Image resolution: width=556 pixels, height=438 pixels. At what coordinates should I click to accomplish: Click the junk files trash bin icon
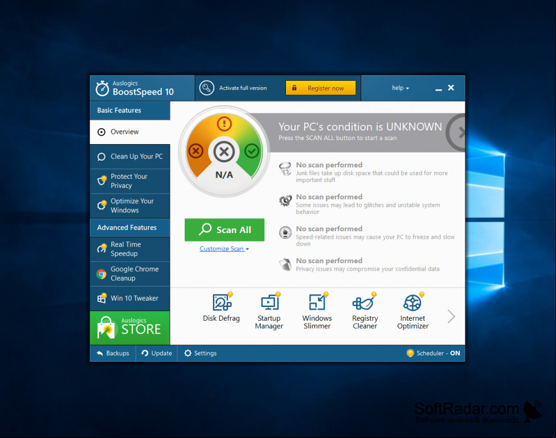point(285,169)
